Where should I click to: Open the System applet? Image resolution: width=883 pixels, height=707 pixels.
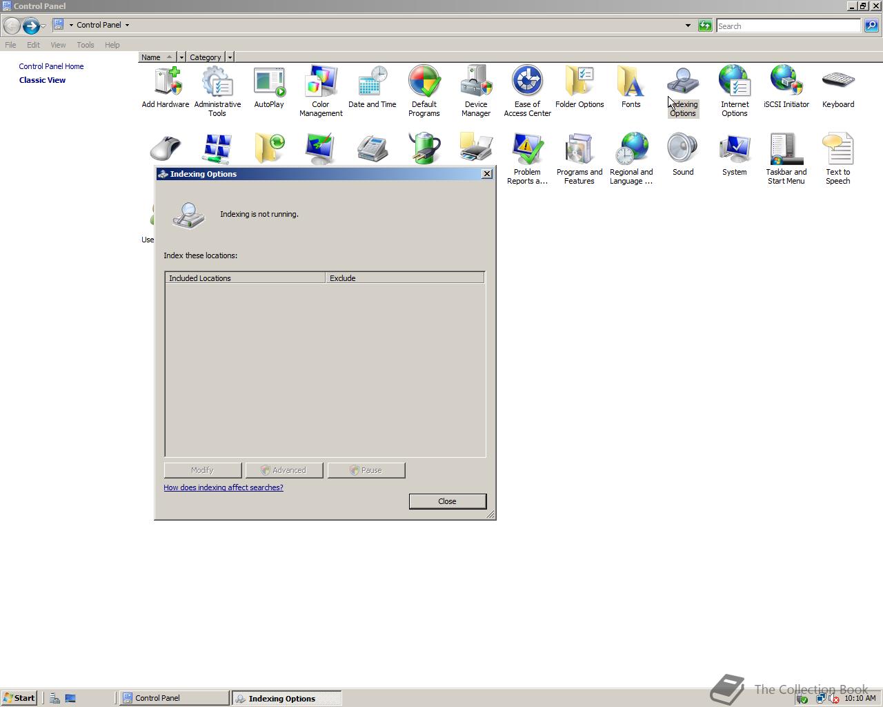735,155
